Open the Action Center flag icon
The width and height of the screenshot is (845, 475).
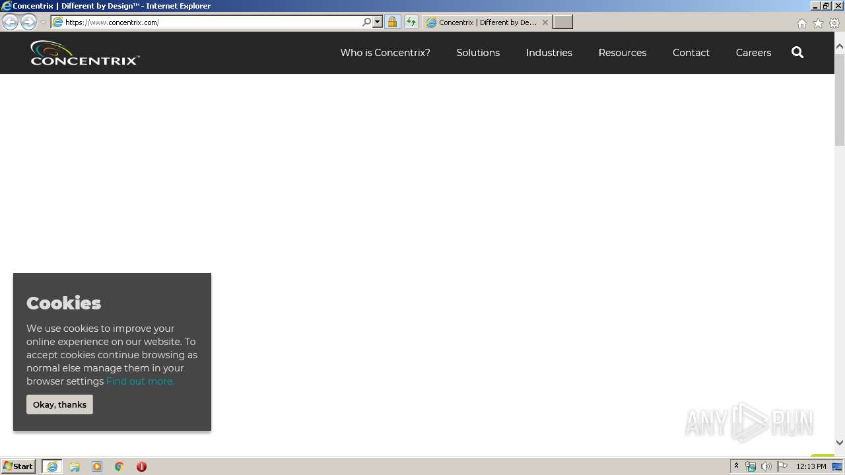tap(782, 466)
